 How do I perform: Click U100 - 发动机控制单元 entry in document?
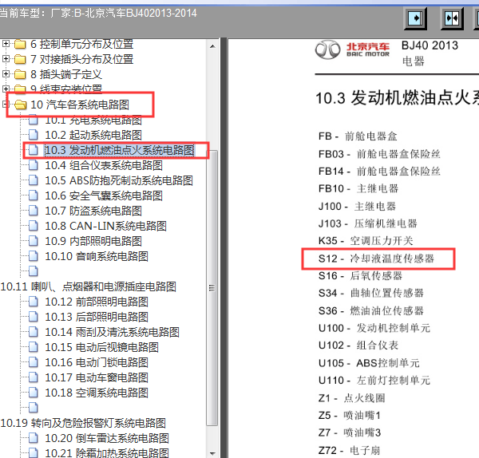[x=374, y=328]
